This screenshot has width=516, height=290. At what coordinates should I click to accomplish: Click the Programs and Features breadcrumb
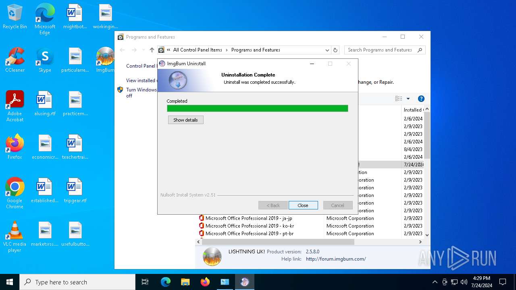click(256, 50)
